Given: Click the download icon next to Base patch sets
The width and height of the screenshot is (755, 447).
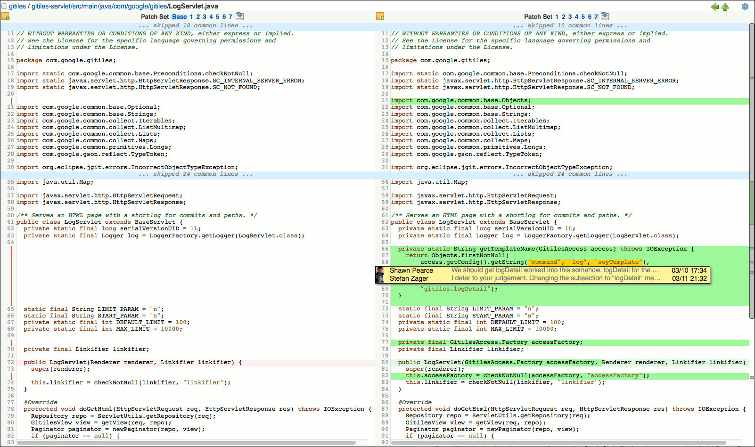Looking at the screenshot, I should point(239,16).
